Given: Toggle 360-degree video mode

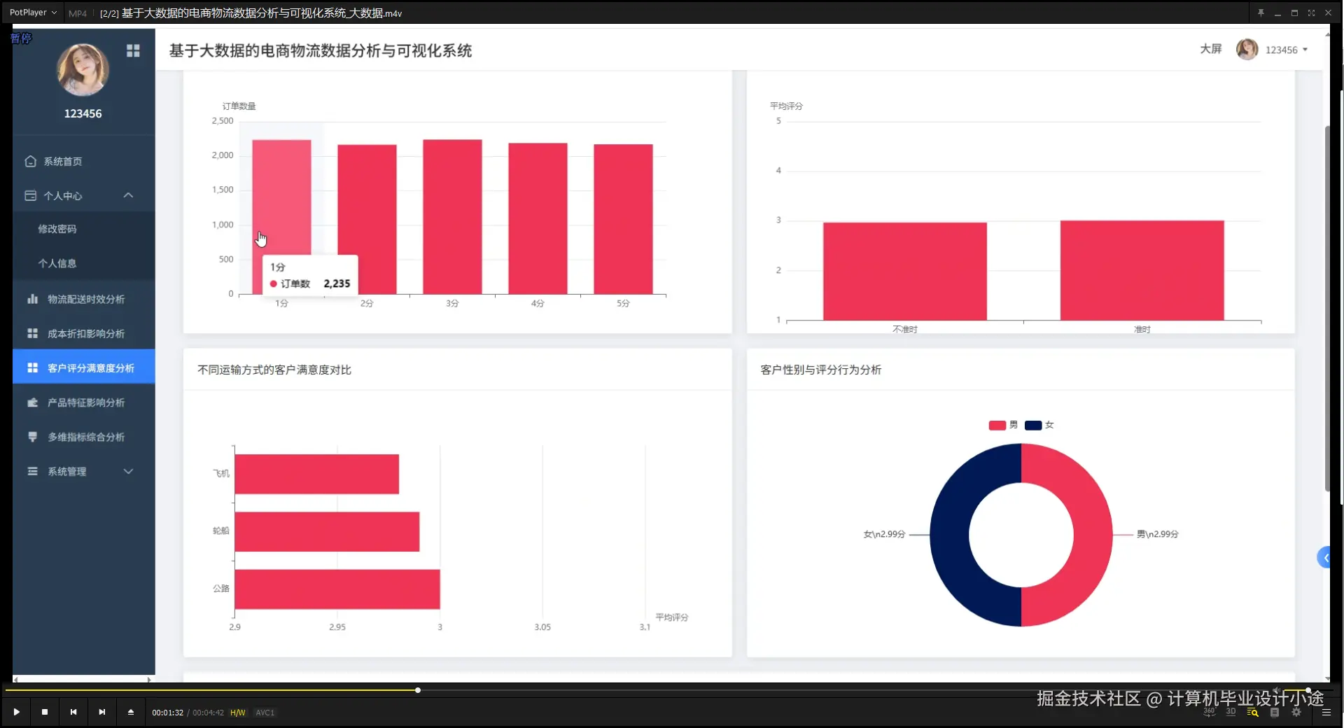Looking at the screenshot, I should pos(1209,712).
